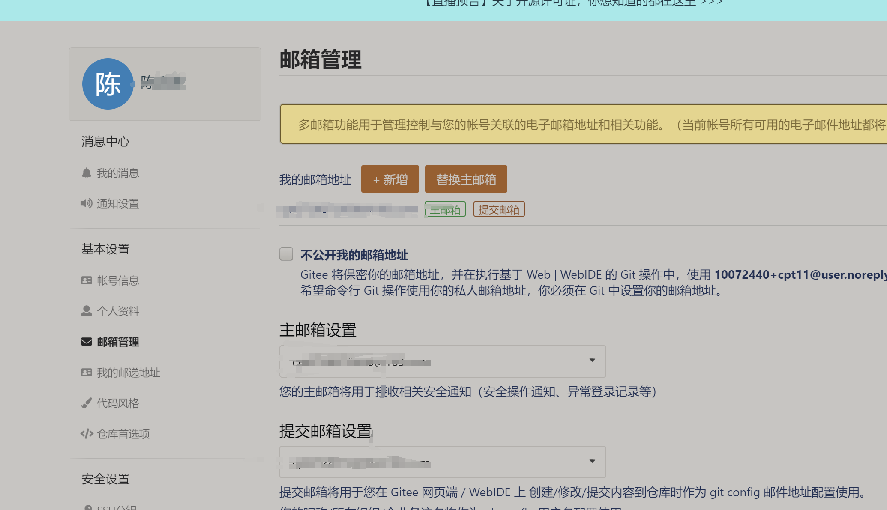The width and height of the screenshot is (887, 510).
Task: Click the blurred username beside the avatar
Action: coord(164,81)
